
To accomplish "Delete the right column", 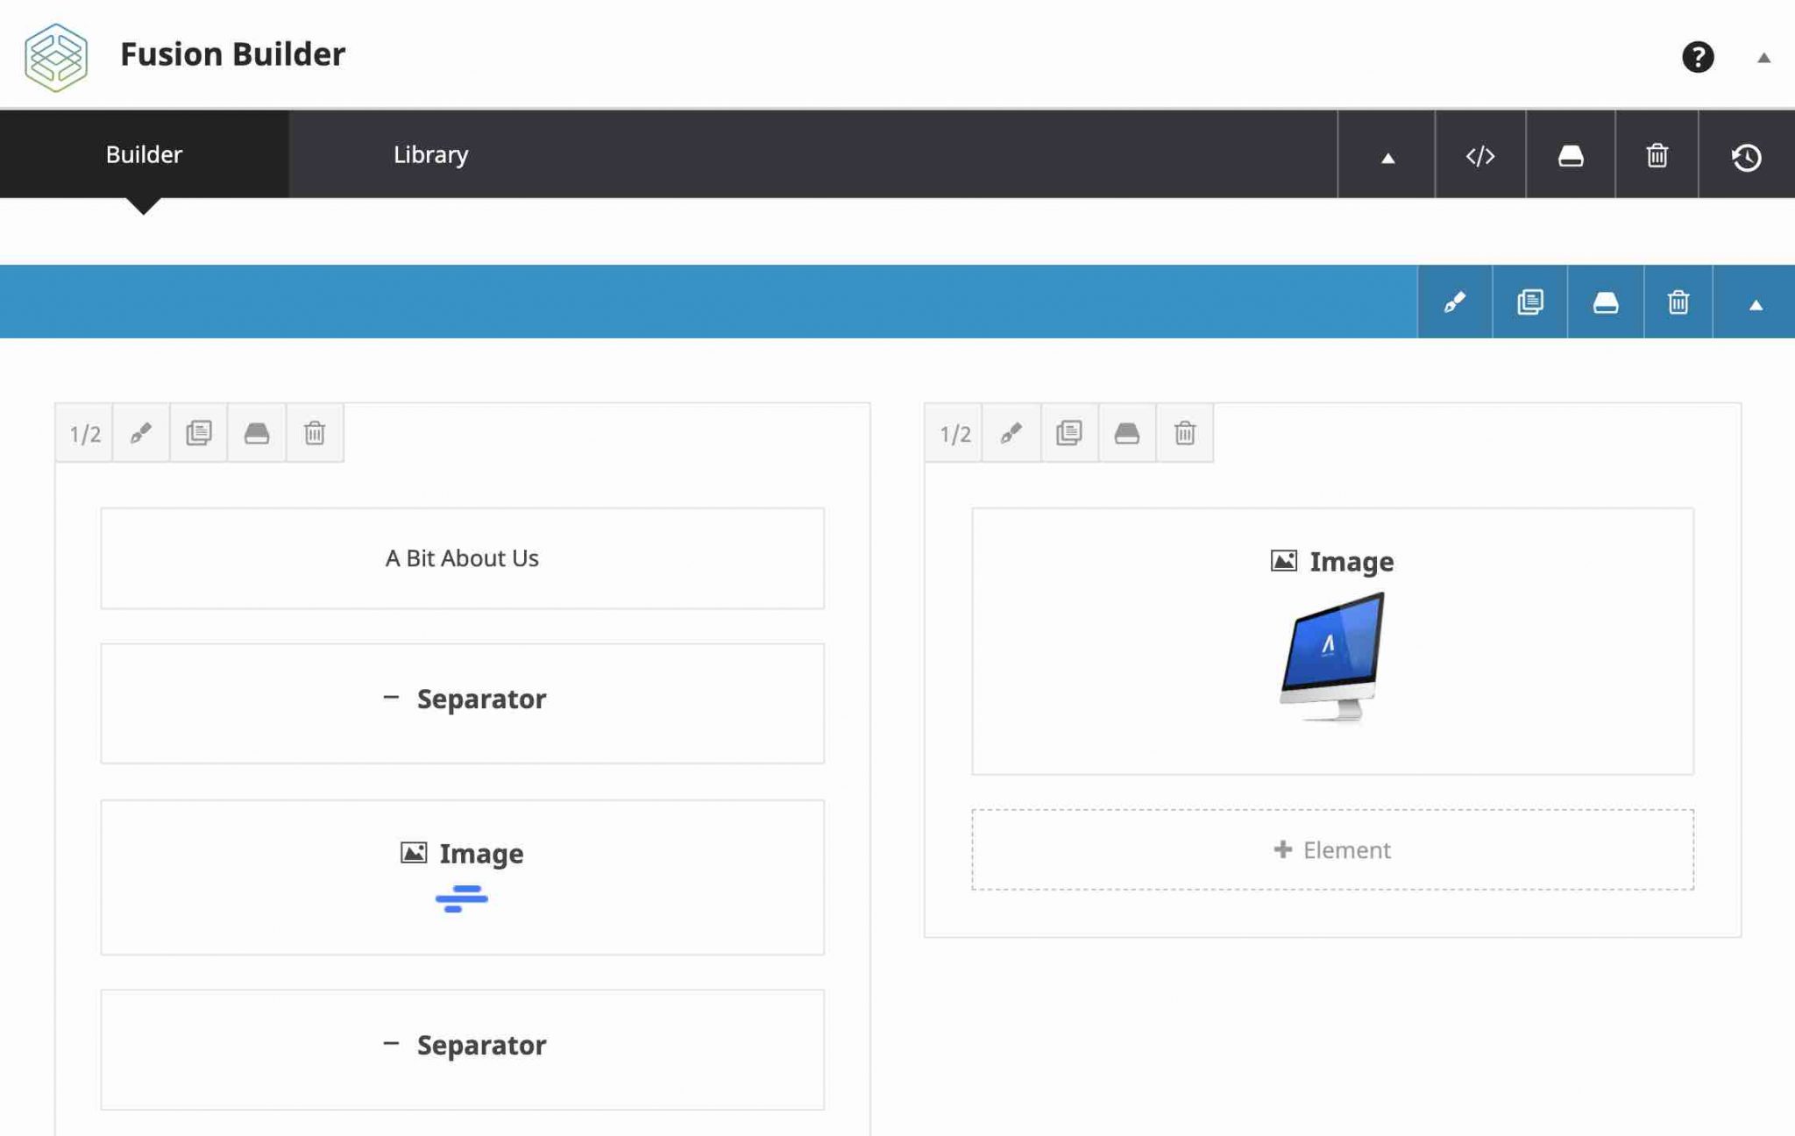I will [1185, 433].
